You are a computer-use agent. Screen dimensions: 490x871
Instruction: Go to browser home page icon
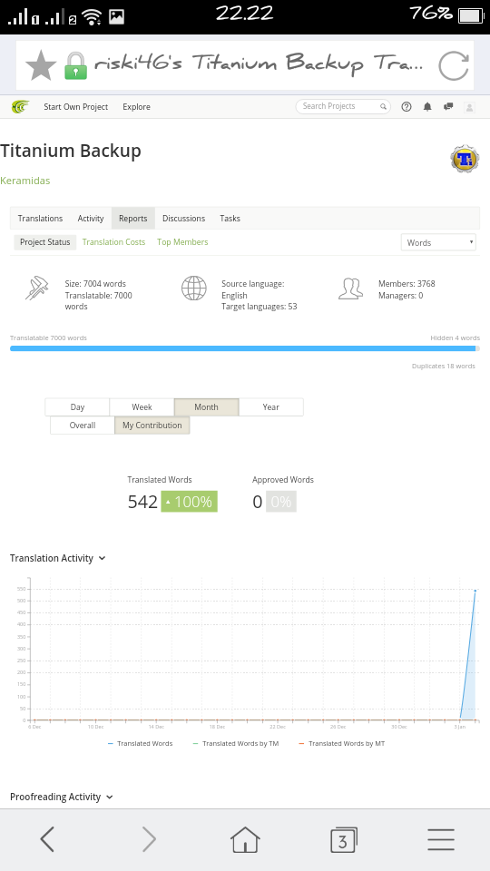[x=245, y=838]
